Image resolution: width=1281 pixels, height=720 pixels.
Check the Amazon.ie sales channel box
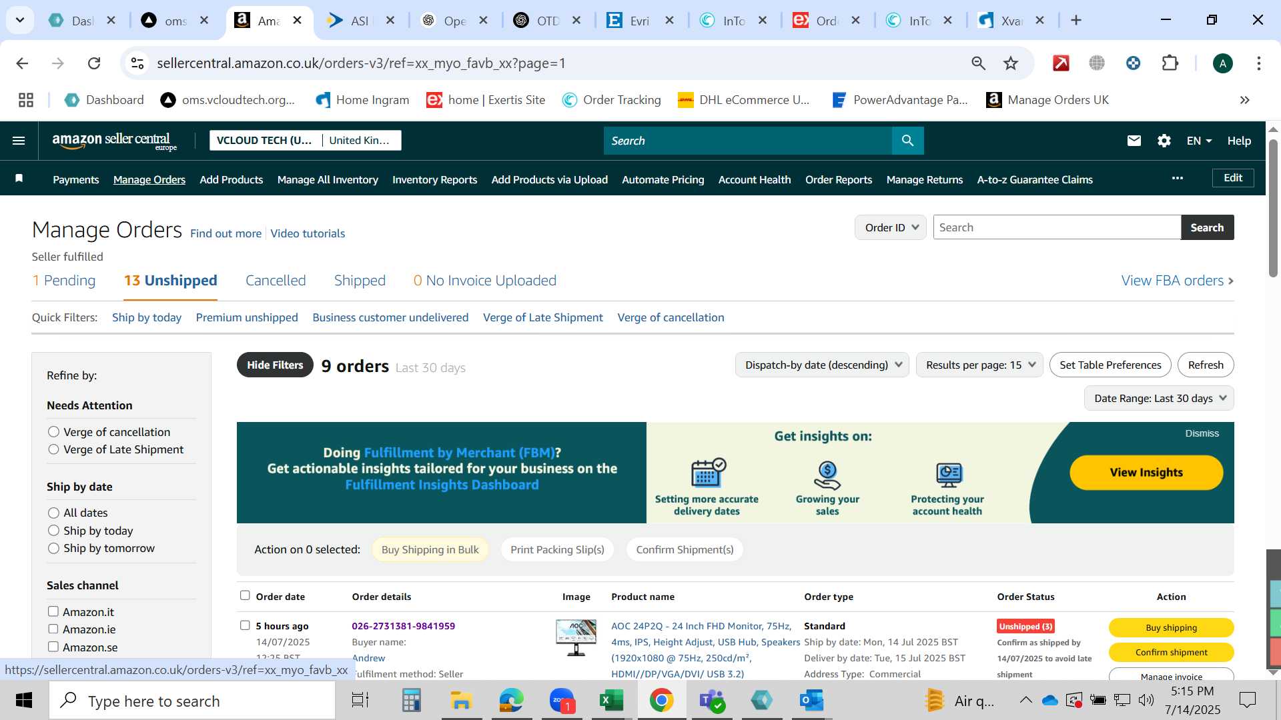pyautogui.click(x=53, y=629)
